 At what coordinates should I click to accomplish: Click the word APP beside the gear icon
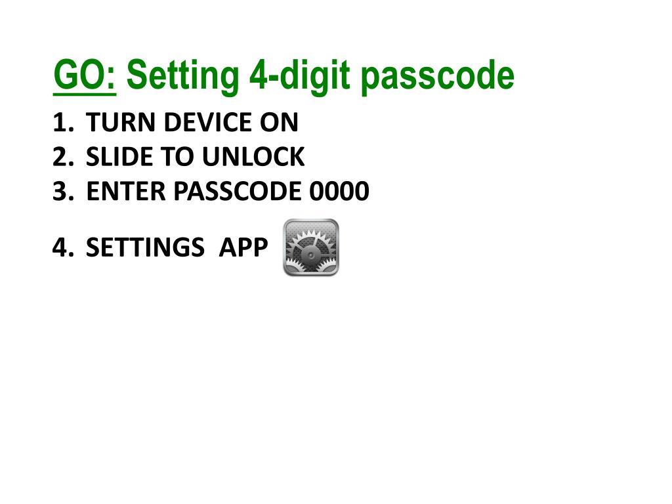pos(243,247)
